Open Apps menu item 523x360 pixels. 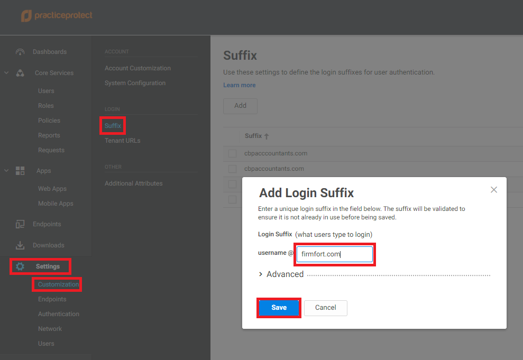point(44,171)
